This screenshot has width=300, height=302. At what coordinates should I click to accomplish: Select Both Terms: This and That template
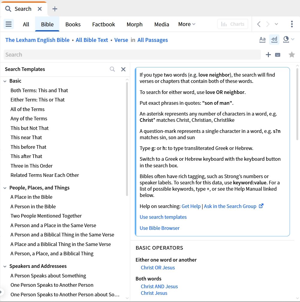pos(39,90)
